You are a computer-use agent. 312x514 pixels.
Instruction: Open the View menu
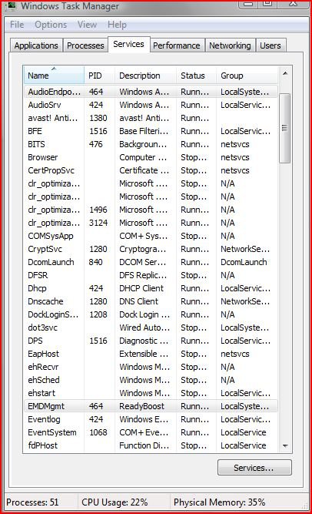click(87, 25)
